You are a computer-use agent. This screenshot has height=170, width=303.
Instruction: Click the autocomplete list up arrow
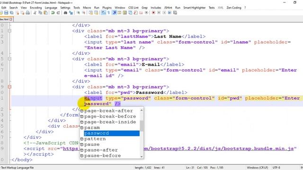(142, 110)
